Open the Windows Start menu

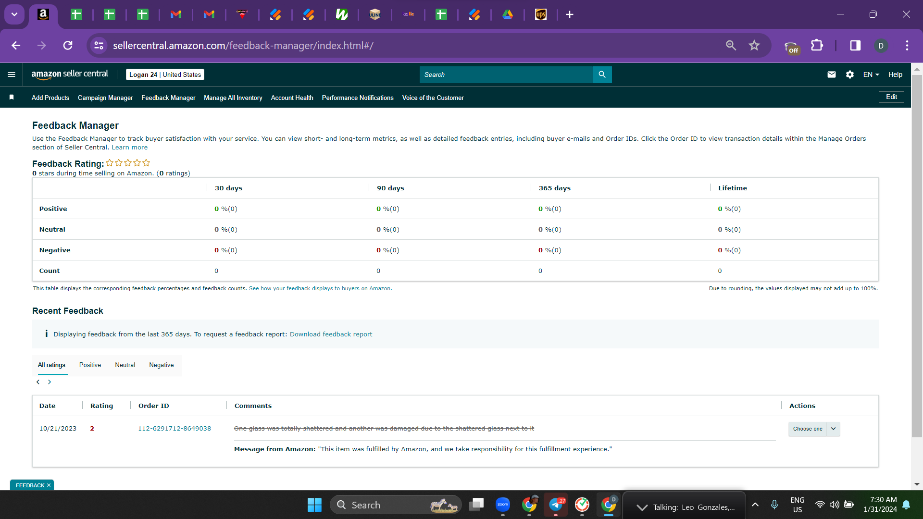314,505
